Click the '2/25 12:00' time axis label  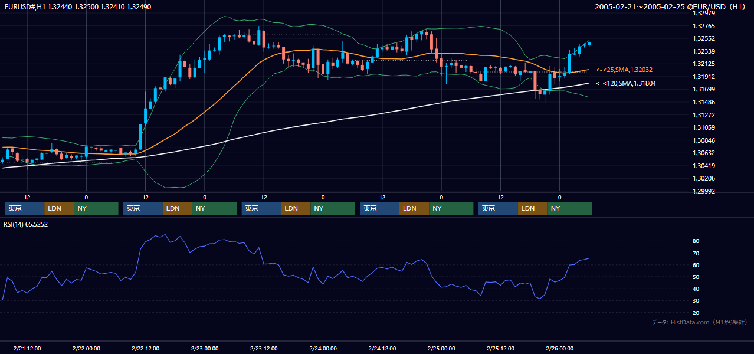500,348
